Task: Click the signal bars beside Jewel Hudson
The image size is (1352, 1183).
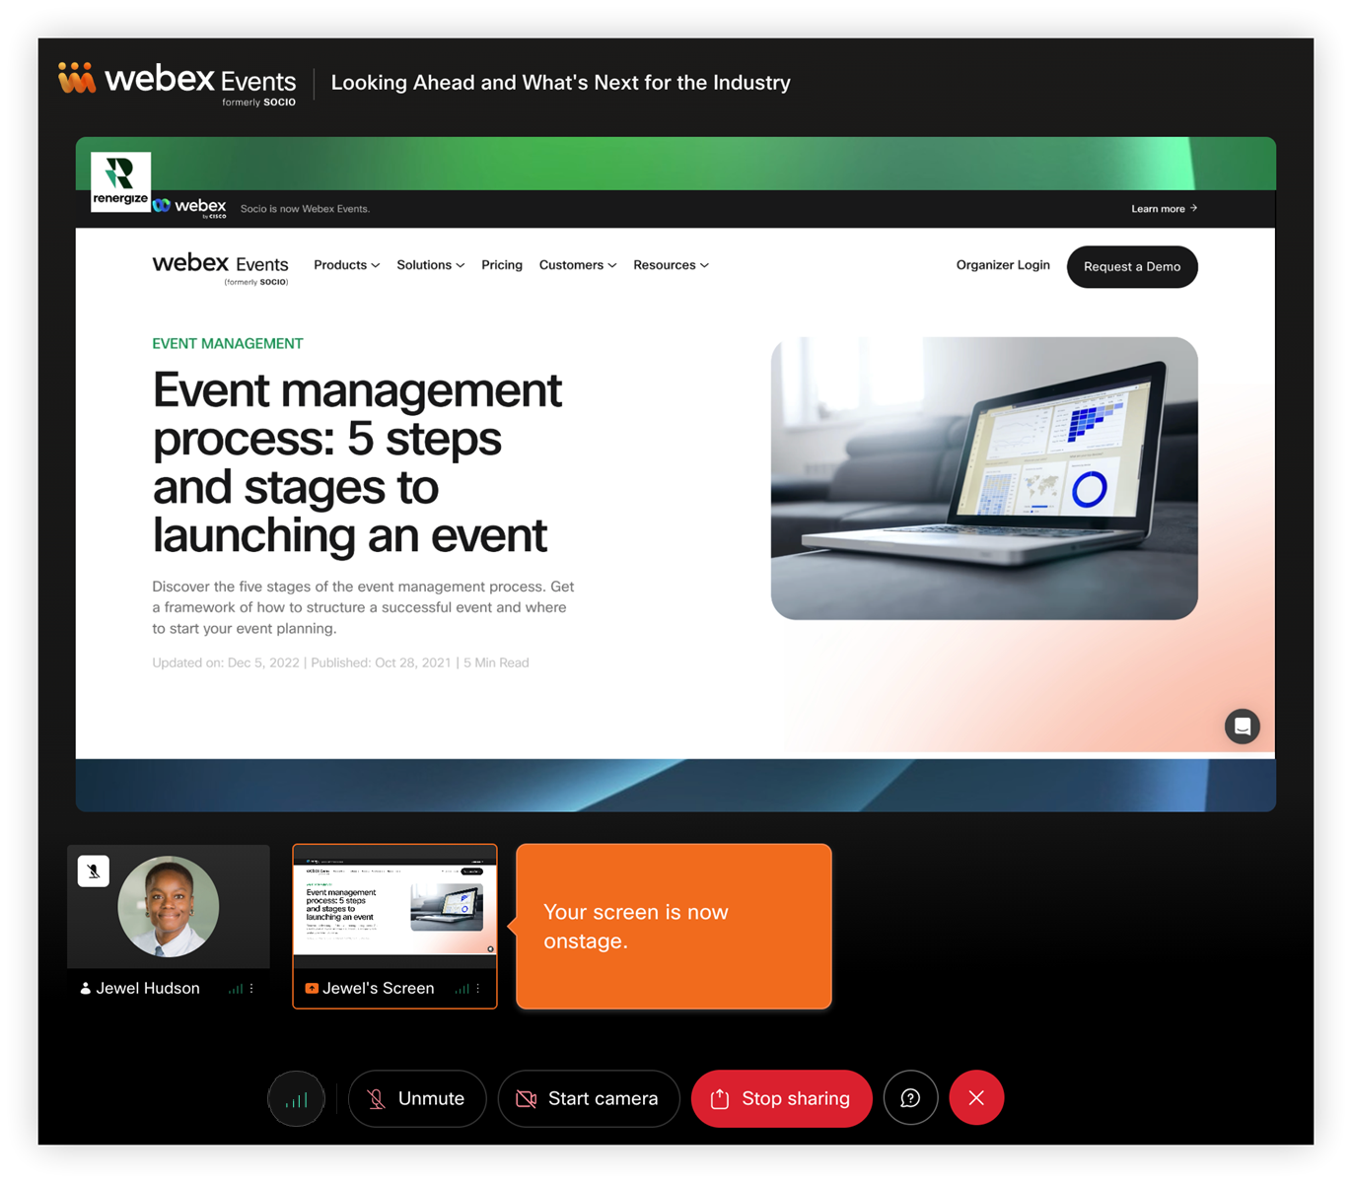Action: pos(235,989)
